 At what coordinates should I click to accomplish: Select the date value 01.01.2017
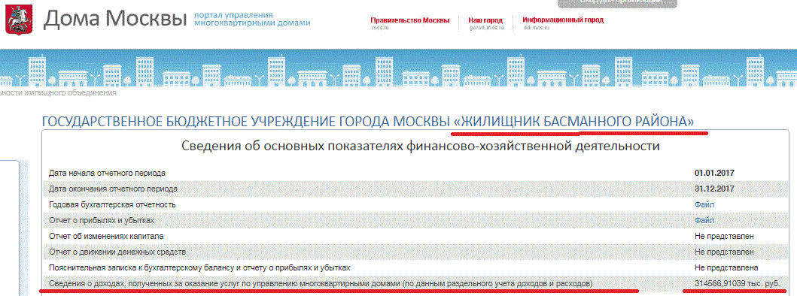tap(714, 173)
